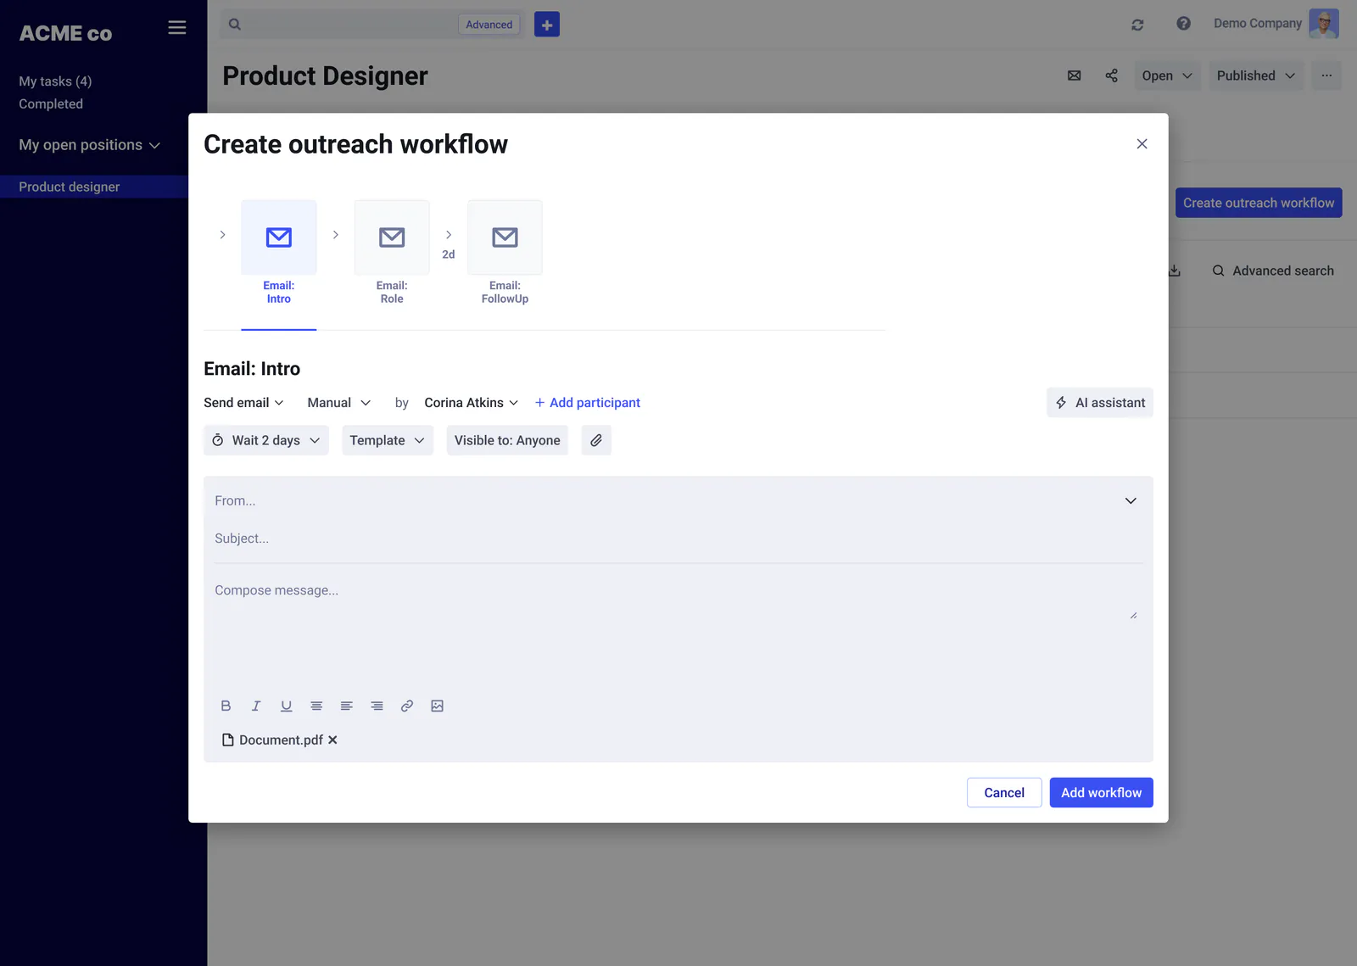
Task: Click the Add workflow button
Action: coord(1101,793)
